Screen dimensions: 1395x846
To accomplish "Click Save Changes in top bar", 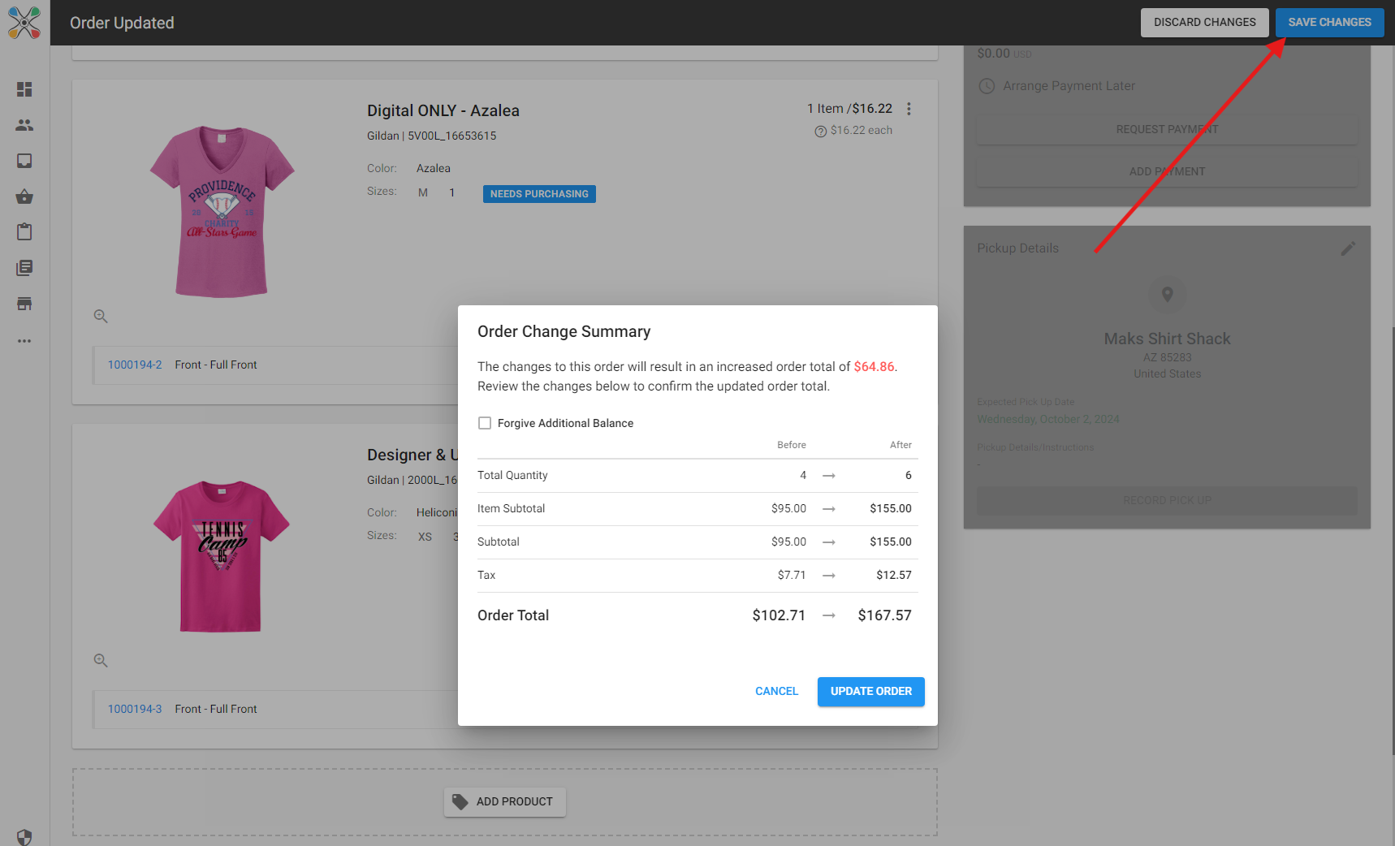I will point(1329,23).
